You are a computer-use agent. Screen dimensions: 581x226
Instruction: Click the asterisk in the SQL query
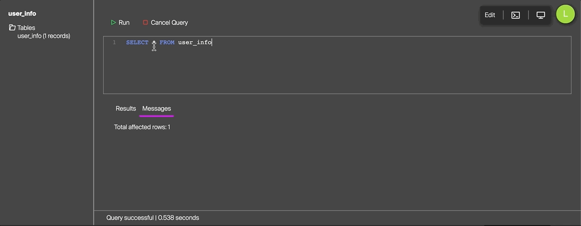coord(154,43)
